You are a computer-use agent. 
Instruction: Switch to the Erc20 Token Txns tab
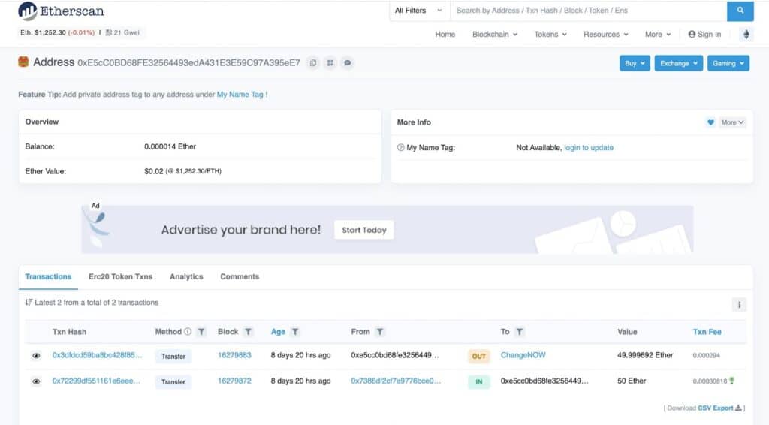point(121,276)
